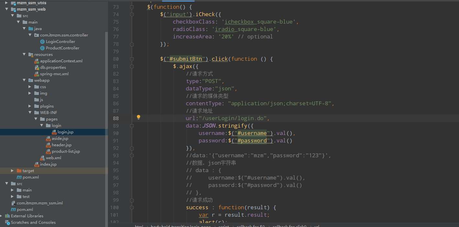The height and width of the screenshot is (227, 459).
Task: Expand the plugins folder
Action: 30,106
